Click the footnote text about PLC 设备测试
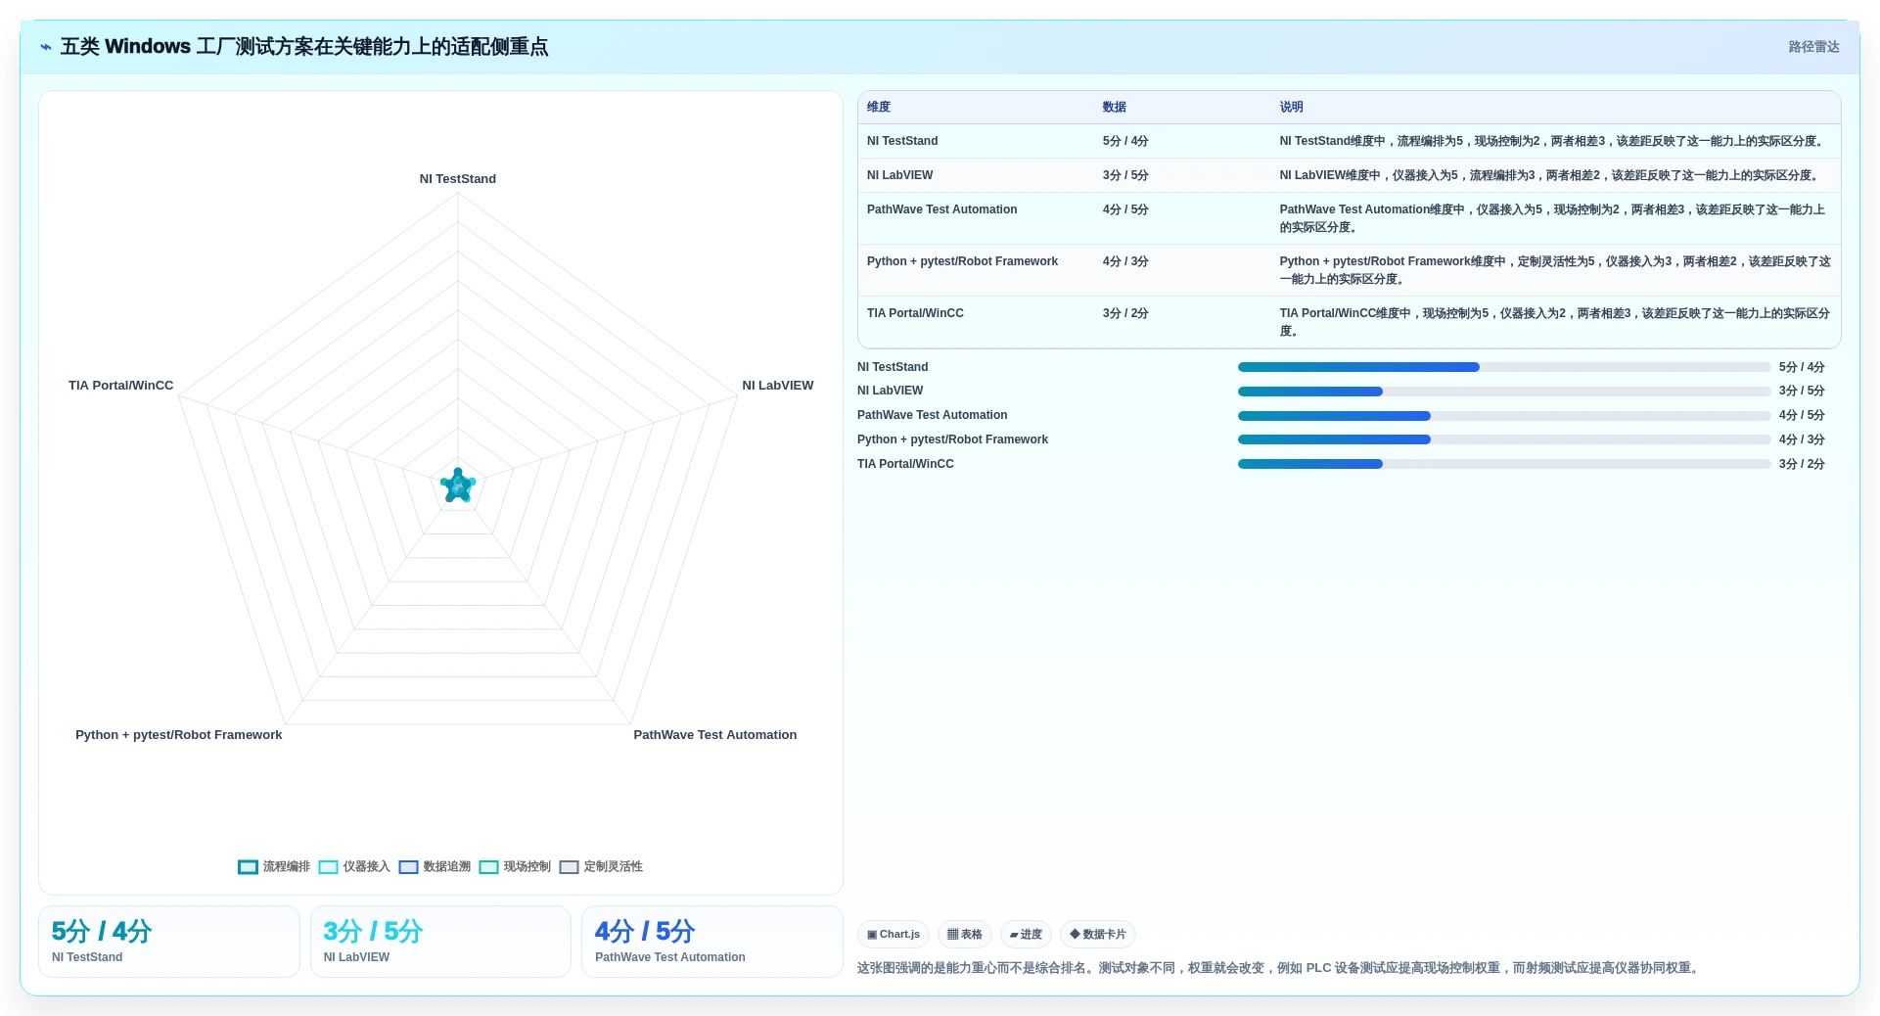The height and width of the screenshot is (1016, 1880). (1280, 968)
